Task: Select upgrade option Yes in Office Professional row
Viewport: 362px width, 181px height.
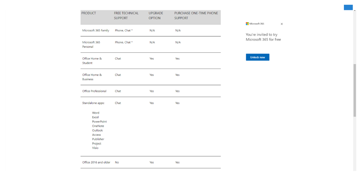Action: tap(152, 91)
